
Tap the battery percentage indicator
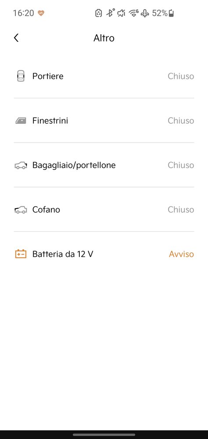coord(163,13)
